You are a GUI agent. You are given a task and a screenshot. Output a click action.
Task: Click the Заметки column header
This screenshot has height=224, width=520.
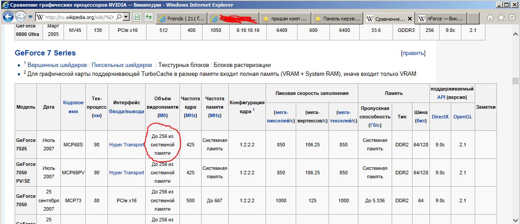(485, 107)
